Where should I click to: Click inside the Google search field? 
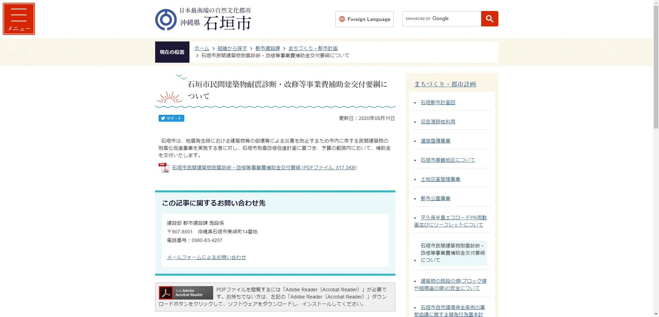pyautogui.click(x=441, y=19)
